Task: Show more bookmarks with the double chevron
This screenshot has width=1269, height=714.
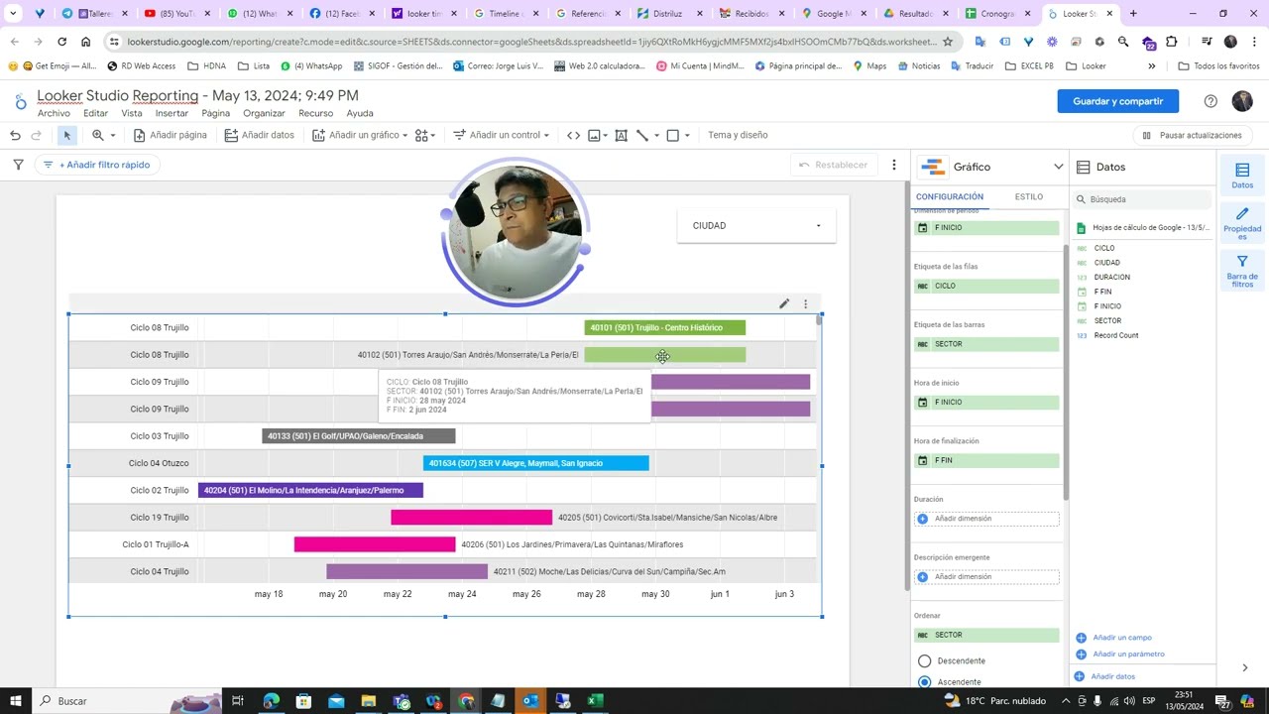Action: point(1151,66)
